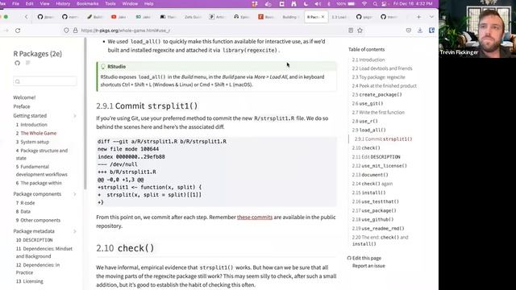Open Control Center icon in menu bar
The width and height of the screenshot is (516, 290).
(384, 3)
